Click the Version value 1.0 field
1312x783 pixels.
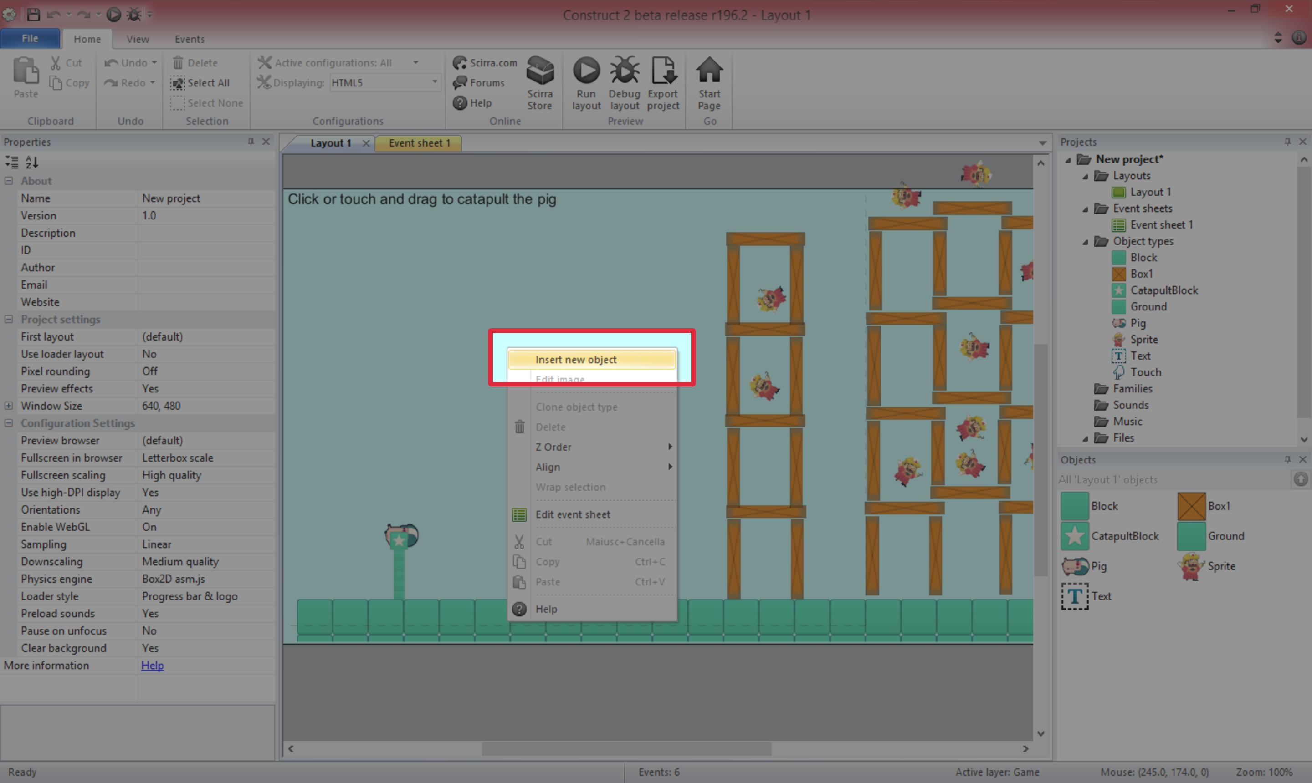(x=206, y=216)
